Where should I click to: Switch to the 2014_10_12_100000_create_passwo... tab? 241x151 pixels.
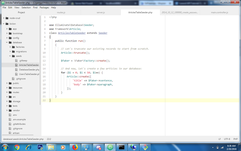point(180,12)
